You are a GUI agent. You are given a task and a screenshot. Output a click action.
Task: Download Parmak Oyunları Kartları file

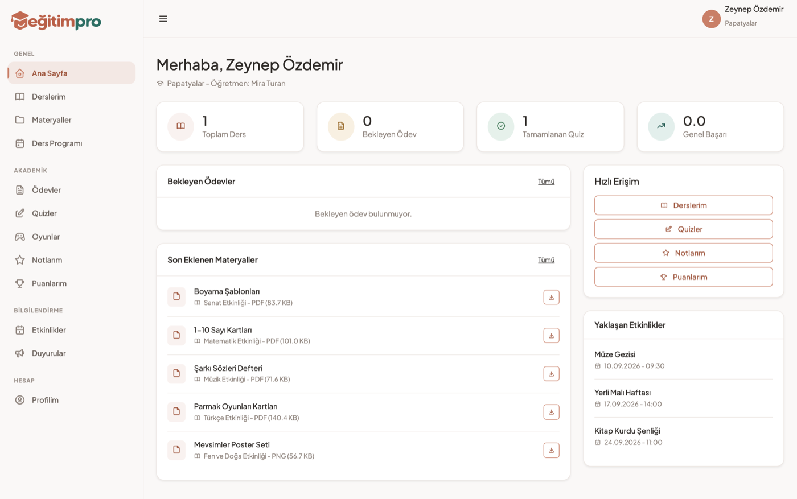coord(551,412)
